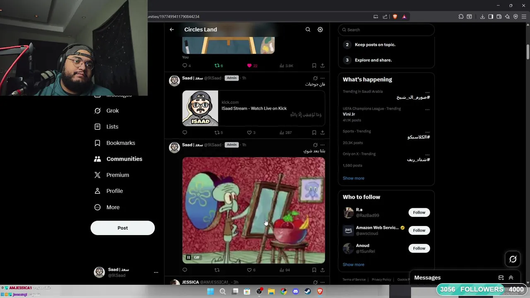This screenshot has width=530, height=298.
Task: Open more options on Squidward GIF post
Action: (323, 145)
